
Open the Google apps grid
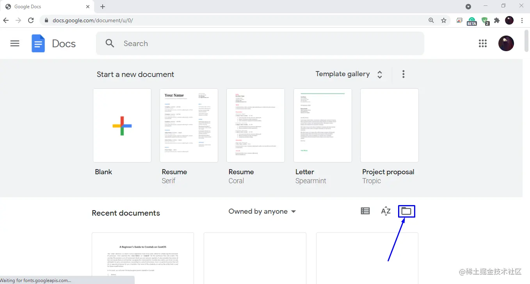tap(483, 43)
